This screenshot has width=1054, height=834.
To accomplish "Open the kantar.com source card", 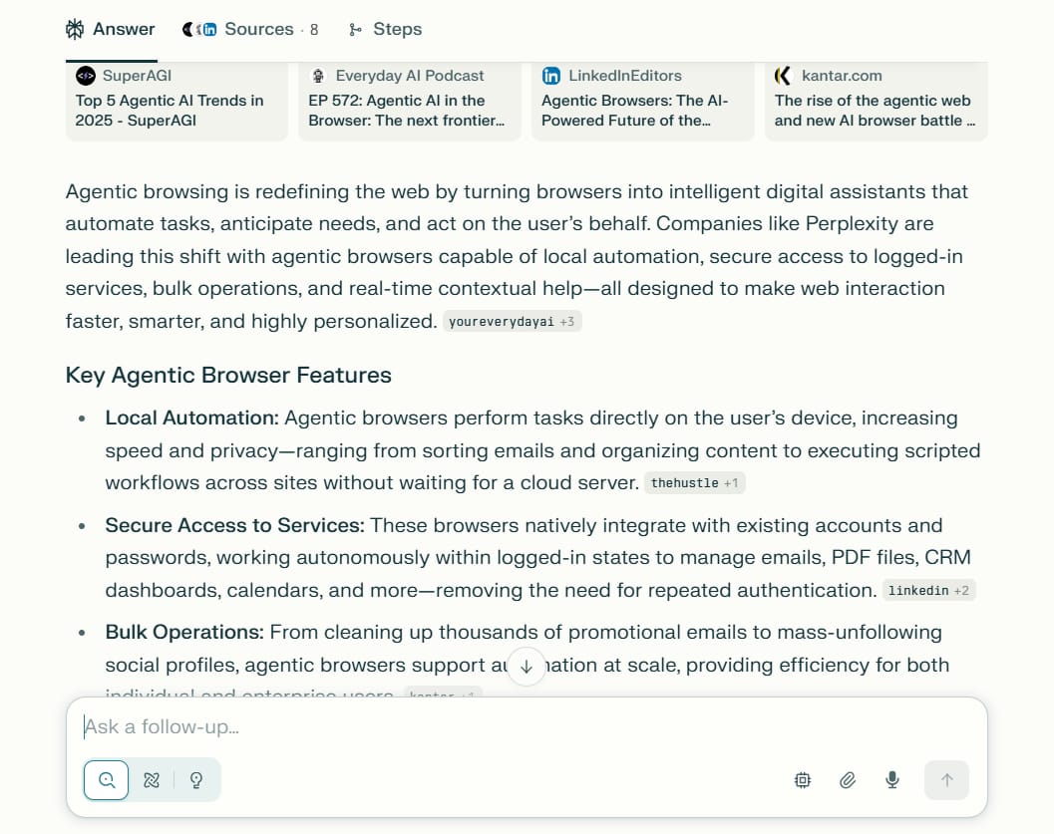I will [x=876, y=102].
